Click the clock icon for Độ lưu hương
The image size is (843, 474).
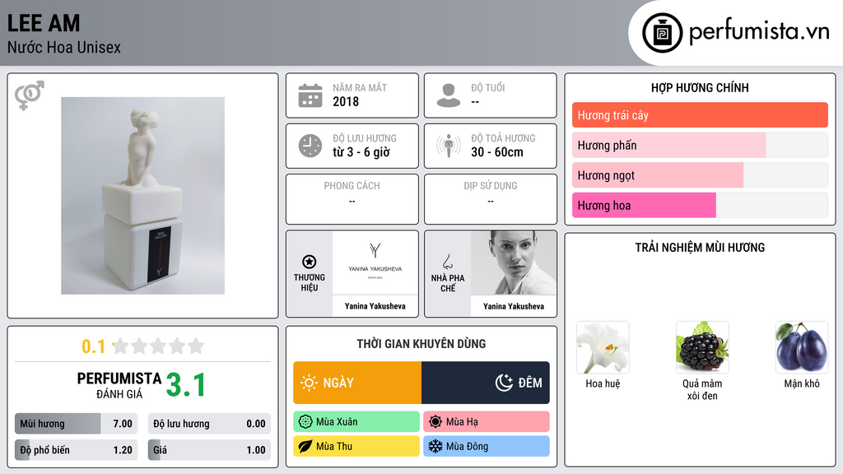(310, 146)
